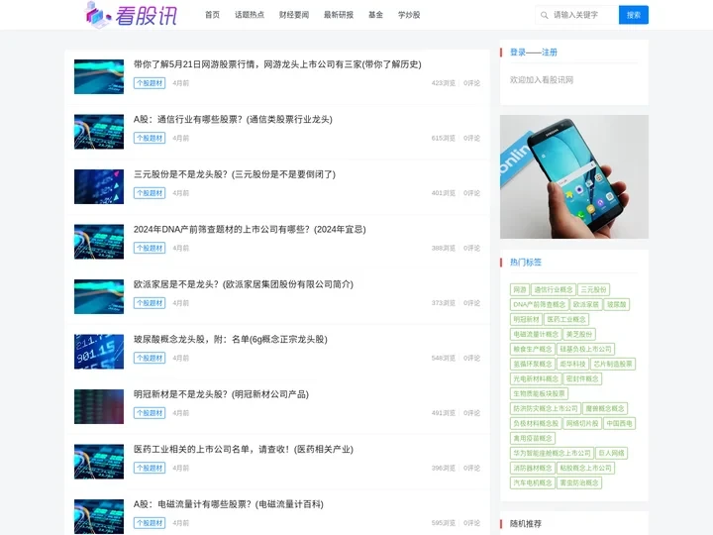
Task: Click 0评论 on the 明冠新材 article row
Action: click(471, 413)
